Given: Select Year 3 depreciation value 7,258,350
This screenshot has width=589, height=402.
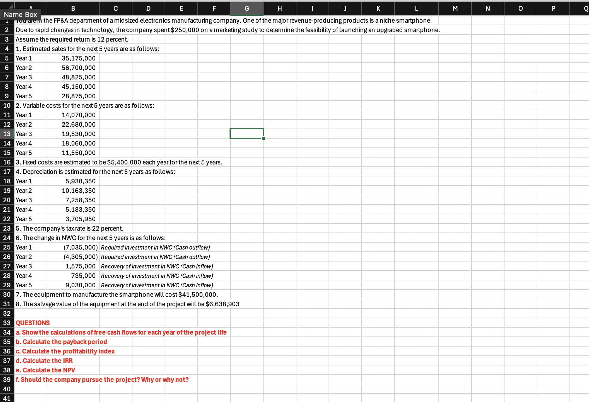Looking at the screenshot, I should pyautogui.click(x=73, y=200).
